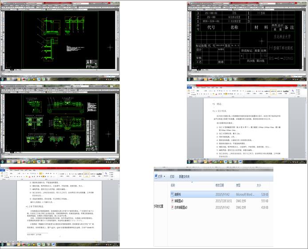Click the 名称 cell in the AutoCAD title block
Image resolution: width=308 pixels, height=249 pixels.
tap(234, 27)
